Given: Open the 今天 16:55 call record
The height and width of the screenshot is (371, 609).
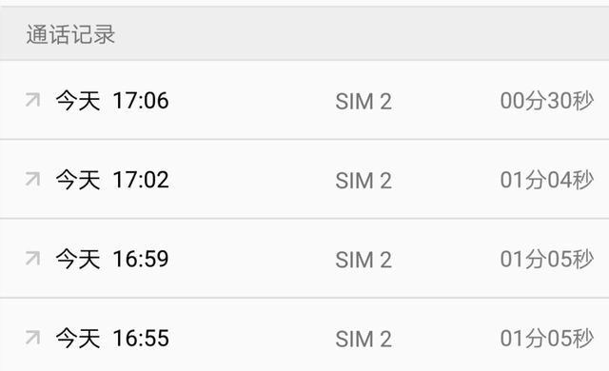Looking at the screenshot, I should click(304, 335).
